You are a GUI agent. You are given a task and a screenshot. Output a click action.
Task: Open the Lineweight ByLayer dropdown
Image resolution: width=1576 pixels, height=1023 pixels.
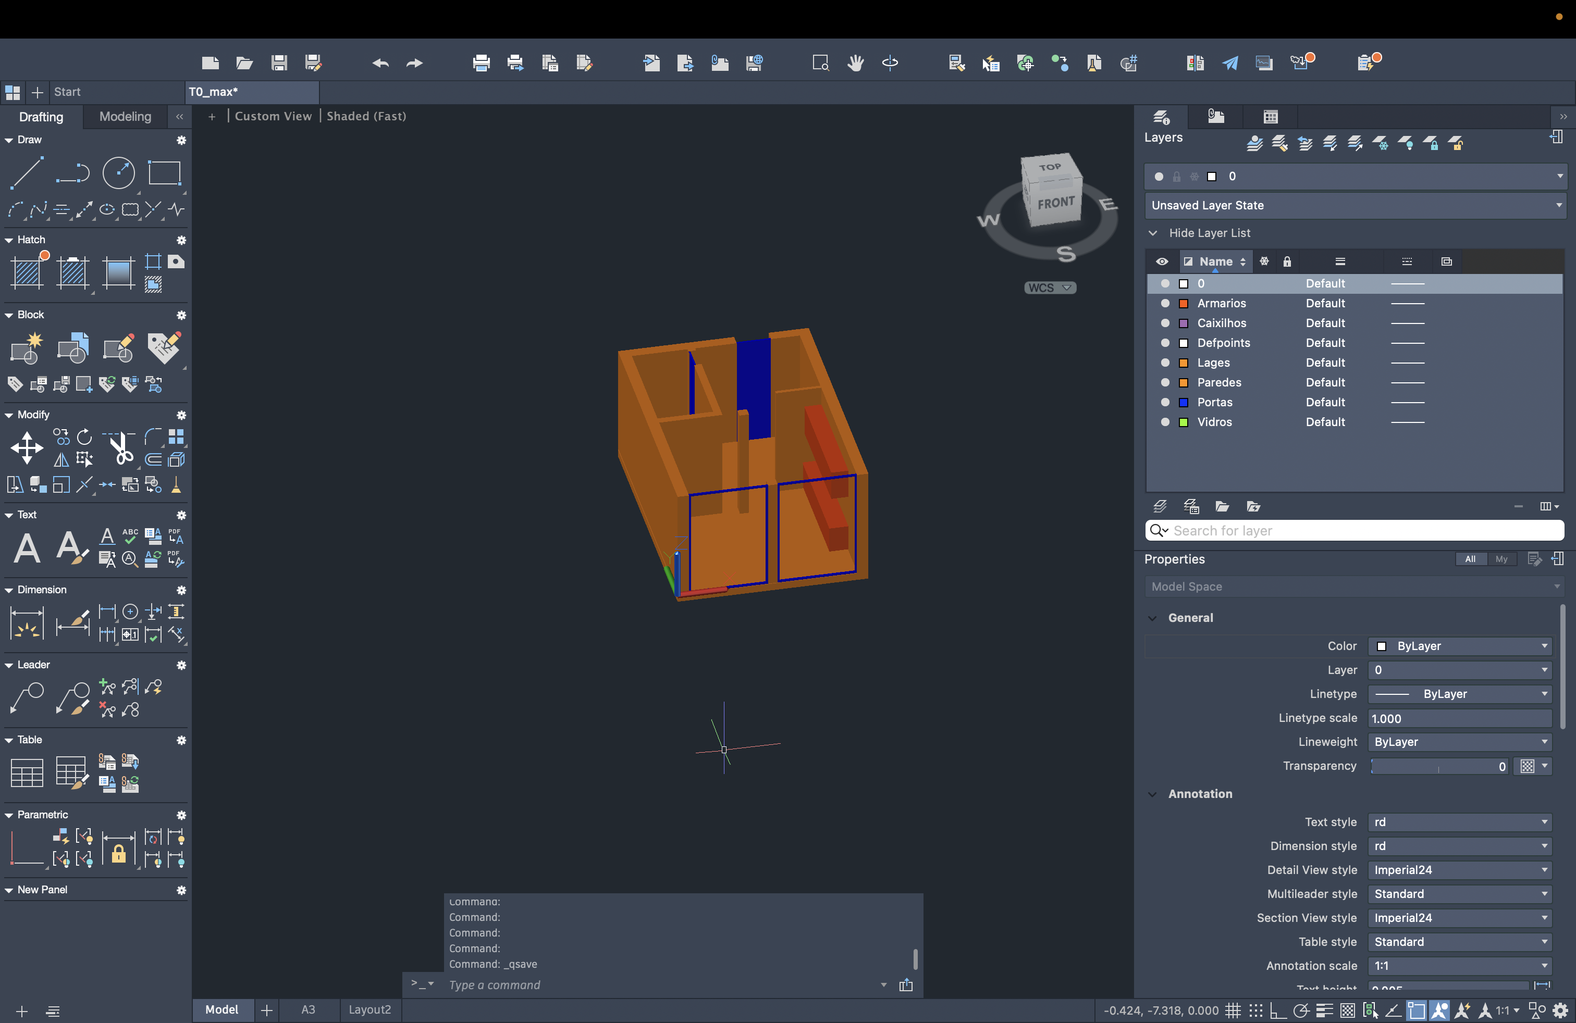(x=1459, y=742)
